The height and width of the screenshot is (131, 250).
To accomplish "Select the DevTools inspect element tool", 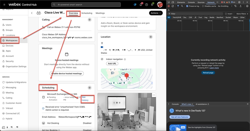I will coord(169,2).
